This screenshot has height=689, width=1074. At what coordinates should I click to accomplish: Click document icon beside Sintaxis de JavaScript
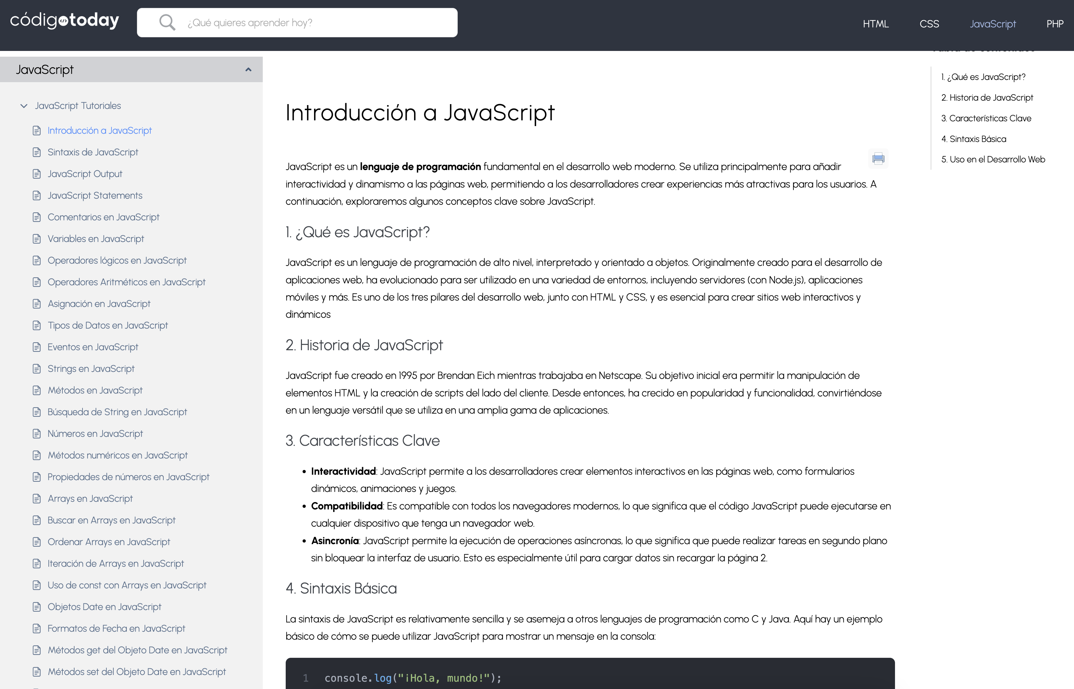coord(37,152)
